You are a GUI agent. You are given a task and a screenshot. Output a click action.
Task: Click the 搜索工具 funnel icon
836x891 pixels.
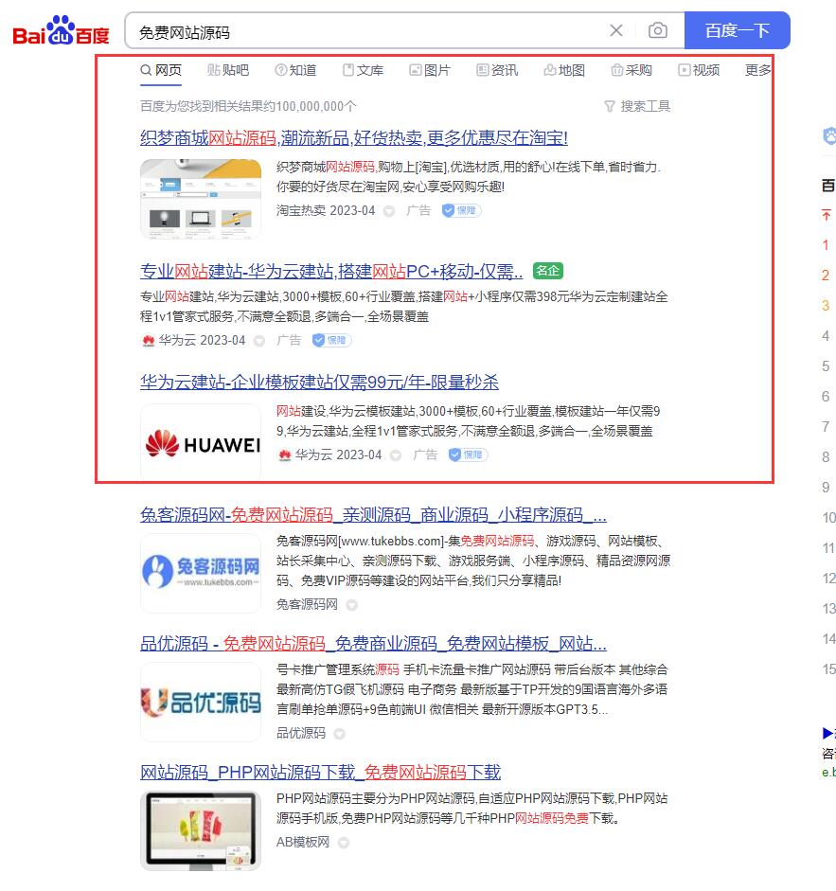609,106
